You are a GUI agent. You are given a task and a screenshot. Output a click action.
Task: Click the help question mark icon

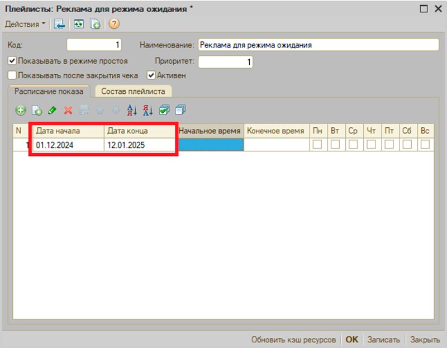point(114,24)
